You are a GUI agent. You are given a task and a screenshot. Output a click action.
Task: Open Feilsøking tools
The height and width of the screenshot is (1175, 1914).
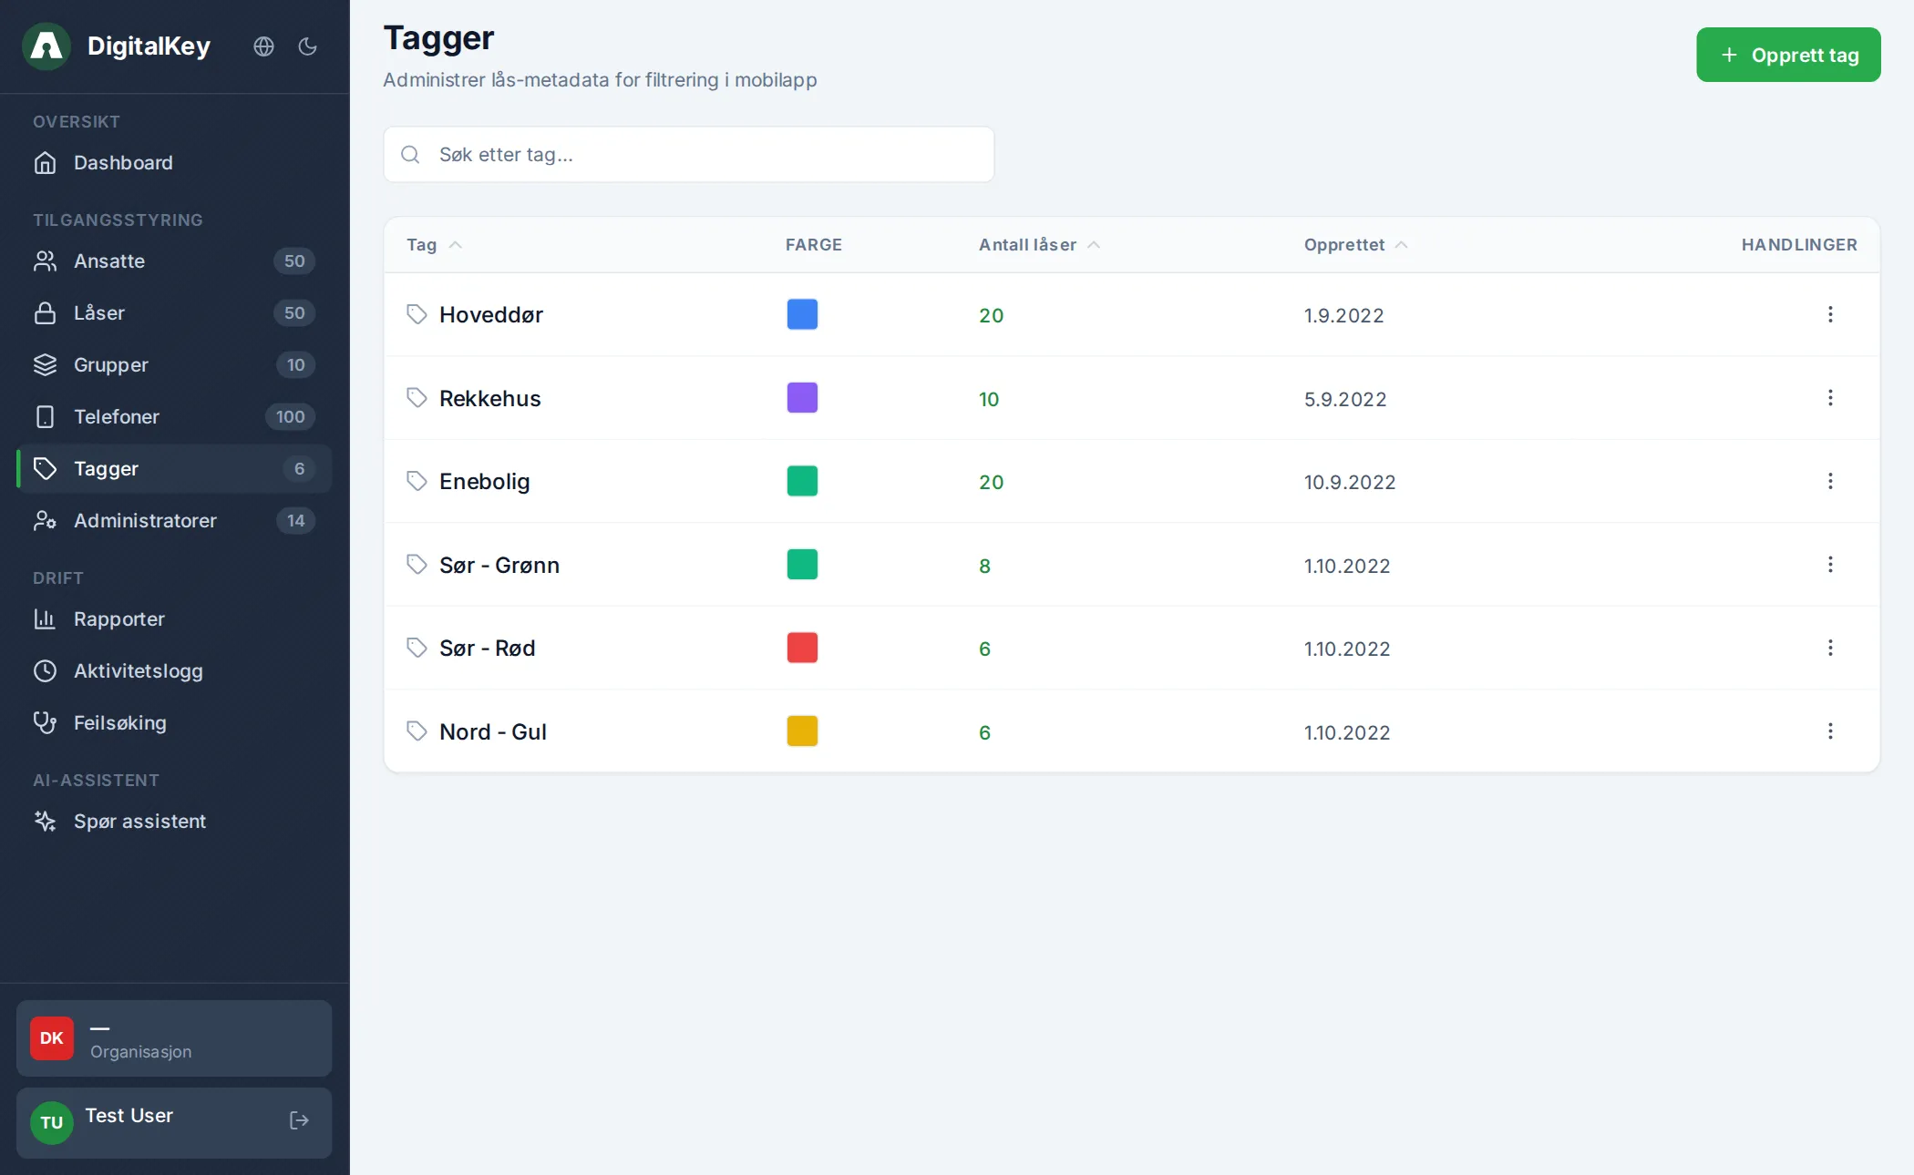174,723
